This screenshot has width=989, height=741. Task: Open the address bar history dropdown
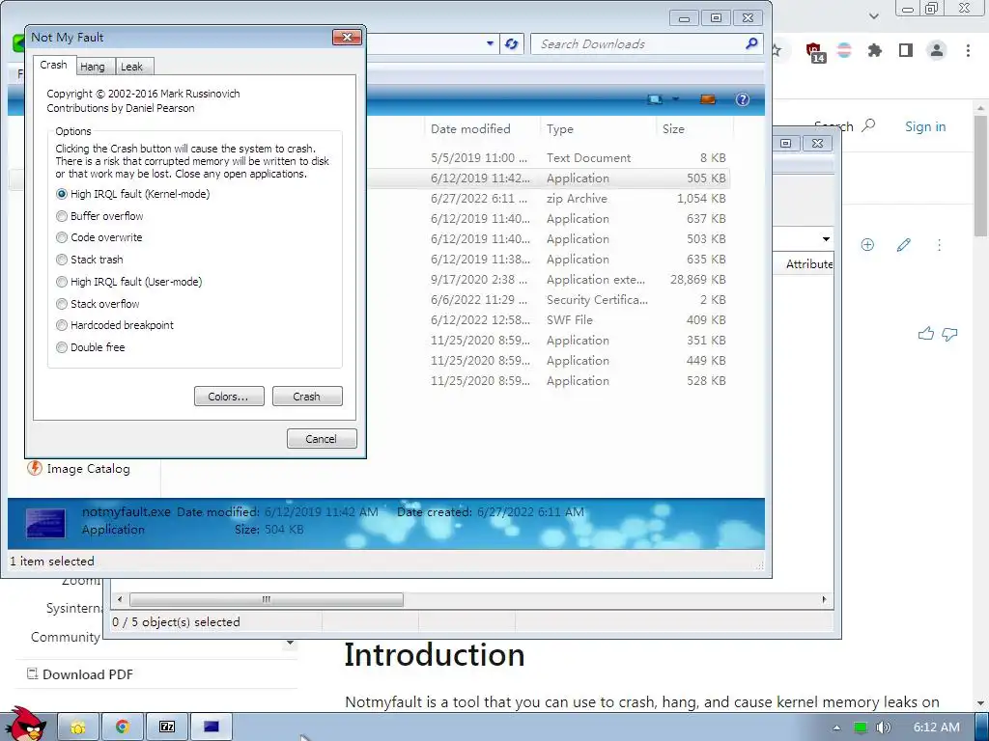pyautogui.click(x=490, y=44)
